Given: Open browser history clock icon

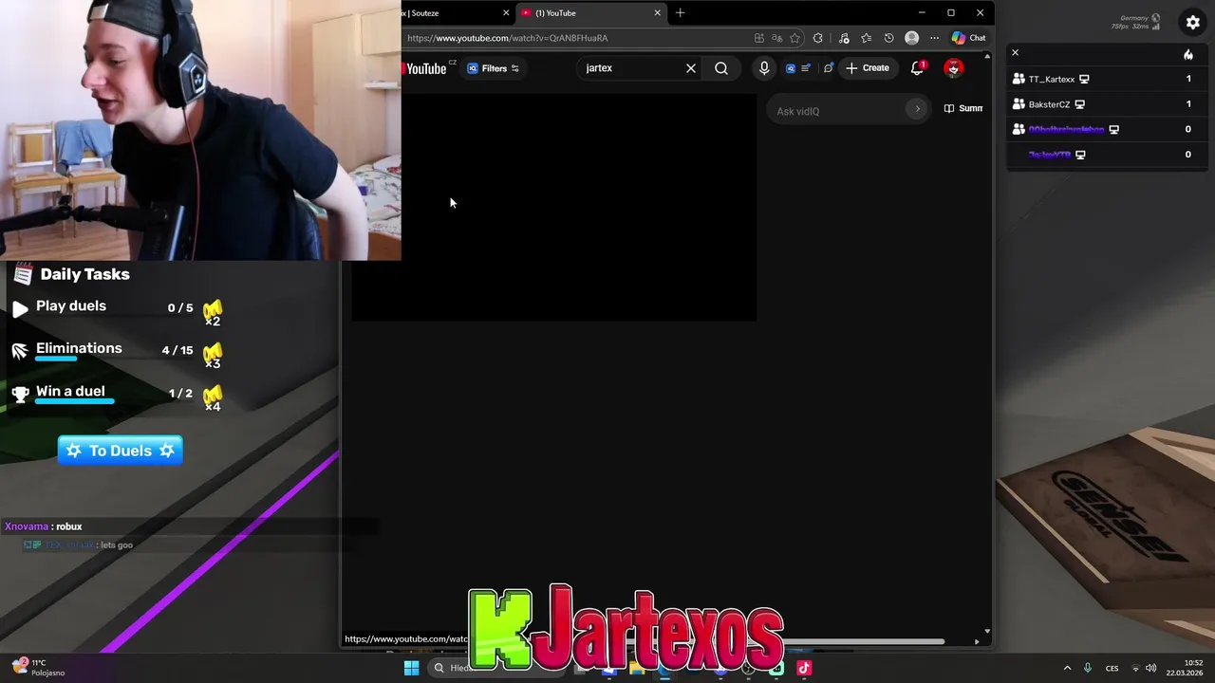Looking at the screenshot, I should coord(888,38).
